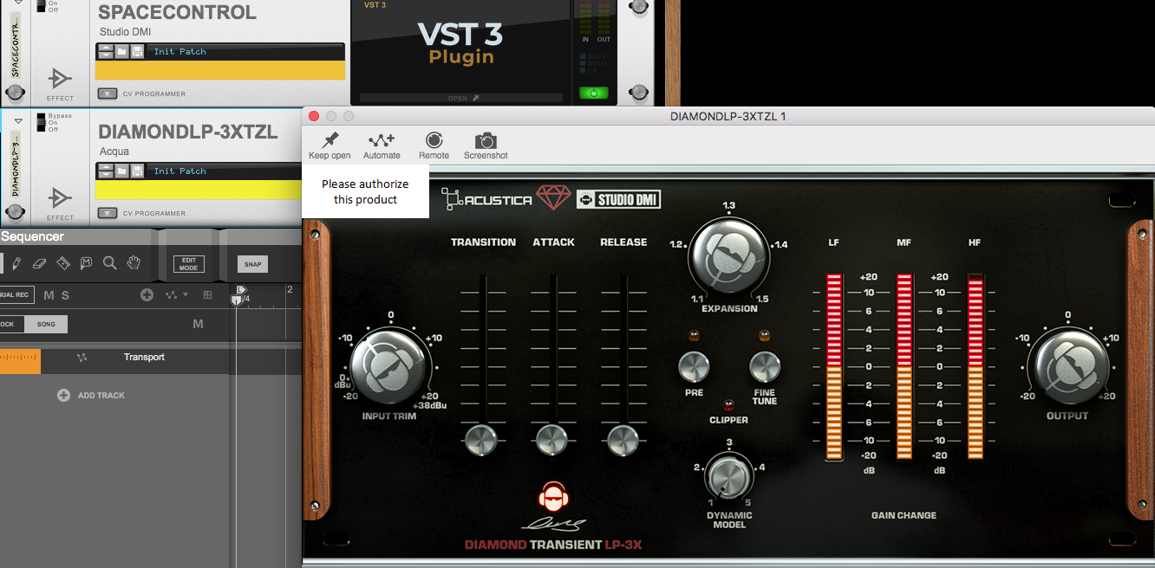
Task: Click the Acustica logo
Action: [x=487, y=200]
